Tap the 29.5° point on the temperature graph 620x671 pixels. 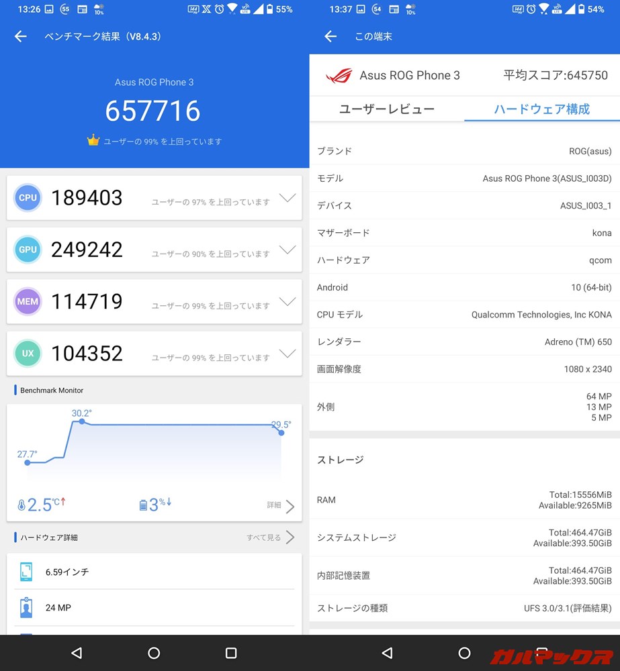tap(280, 433)
